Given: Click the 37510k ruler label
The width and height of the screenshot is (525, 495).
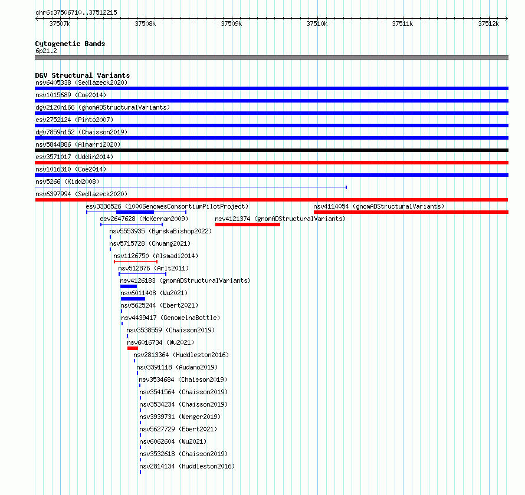Looking at the screenshot, I should click(317, 24).
